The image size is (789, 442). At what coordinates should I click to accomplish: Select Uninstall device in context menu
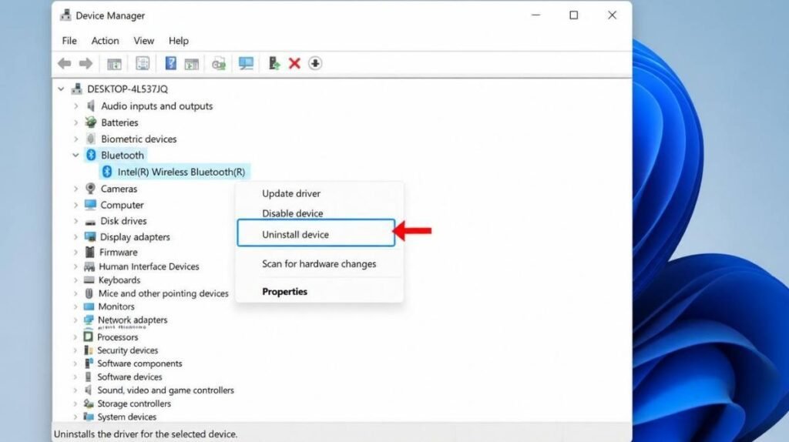point(316,233)
